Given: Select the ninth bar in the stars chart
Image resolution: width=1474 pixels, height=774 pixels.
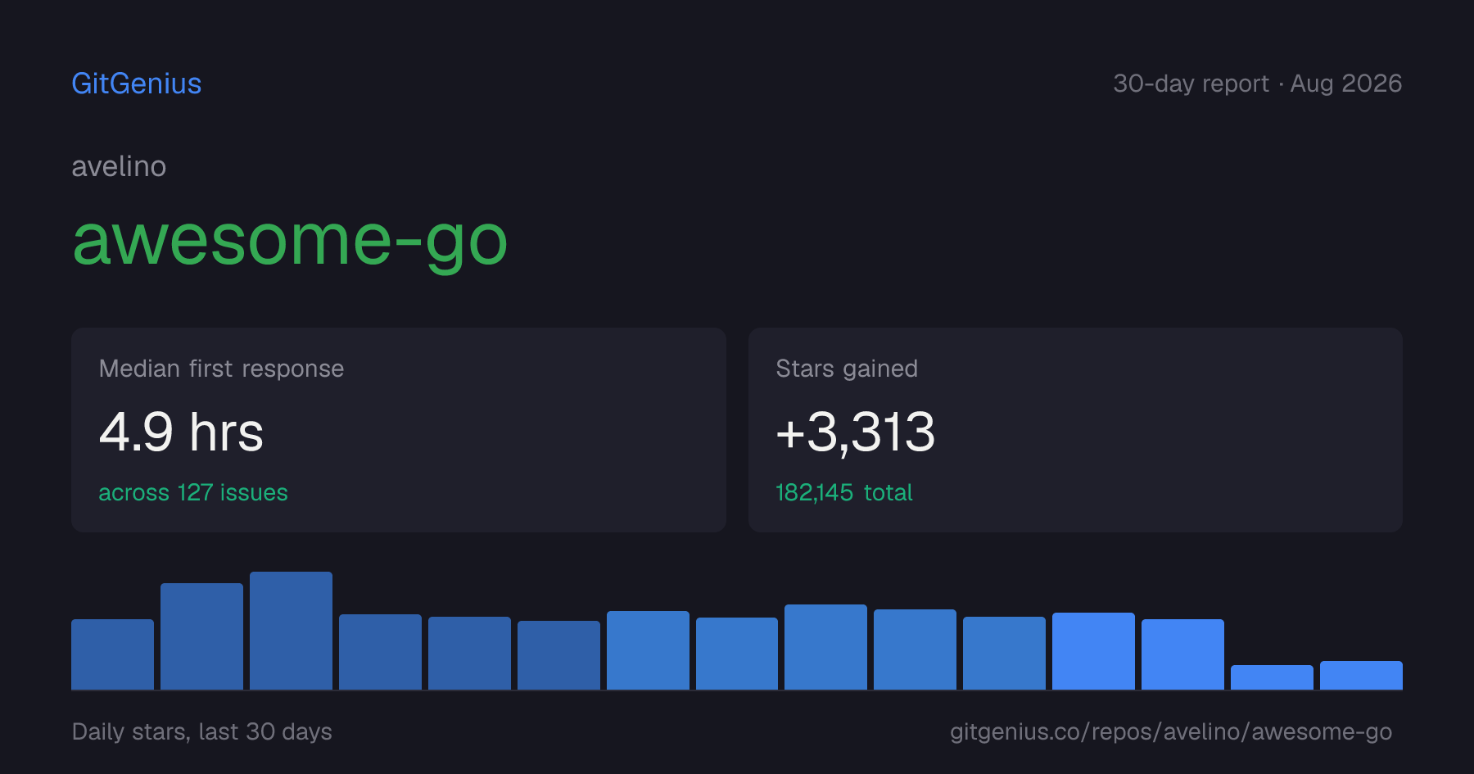Looking at the screenshot, I should pyautogui.click(x=825, y=647).
